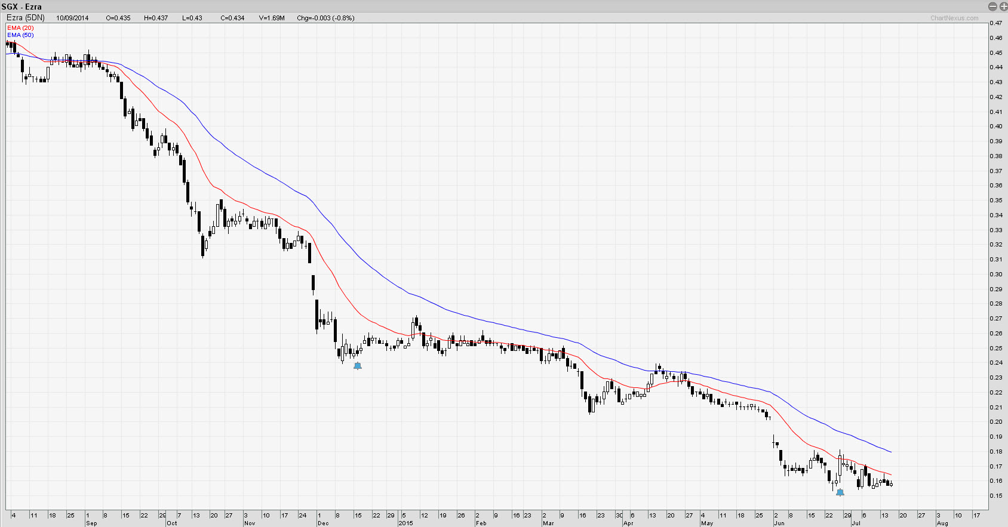Viewport: 1008px width, 527px height.
Task: Click the Chg=-0.003 (-0.8%) value
Action: (x=325, y=18)
